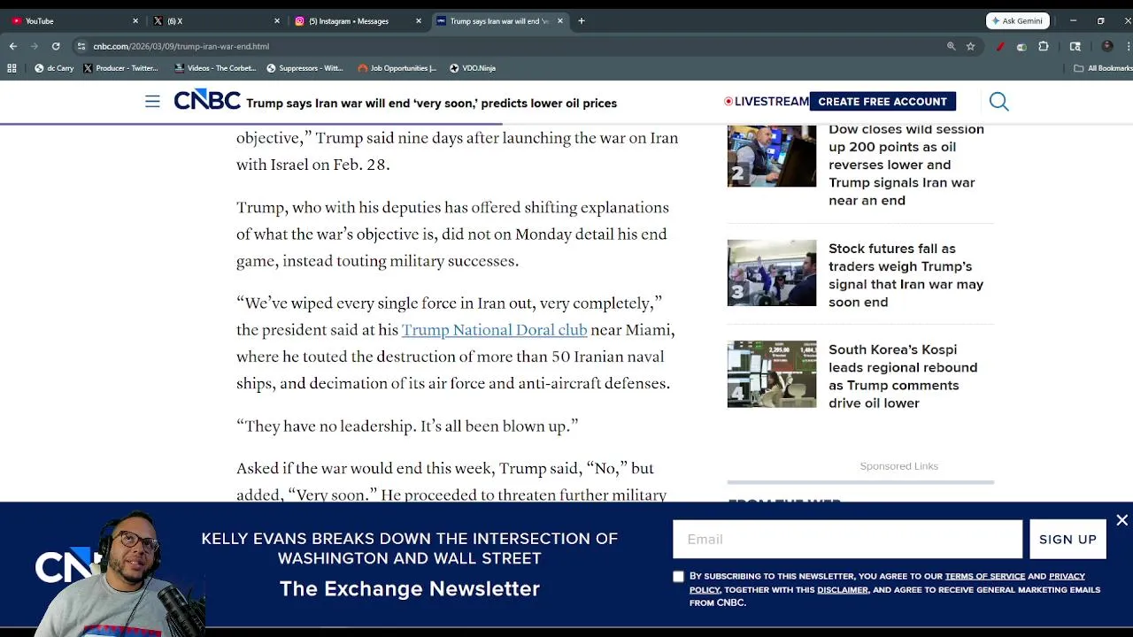
Task: Open the dc Carry bookmark
Action: tap(54, 68)
